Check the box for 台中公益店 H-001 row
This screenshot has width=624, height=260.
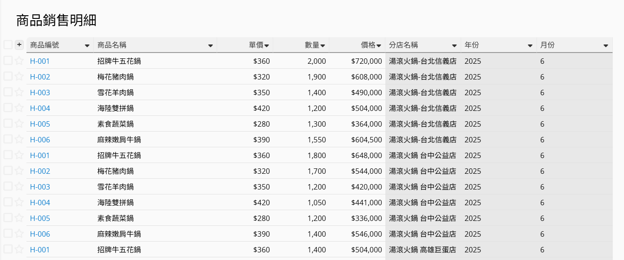click(x=8, y=155)
